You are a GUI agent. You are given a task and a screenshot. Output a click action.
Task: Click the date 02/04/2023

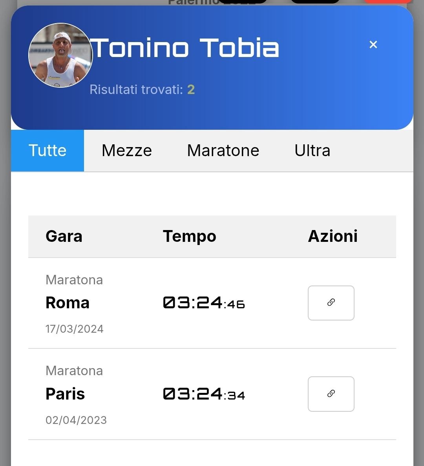(76, 420)
